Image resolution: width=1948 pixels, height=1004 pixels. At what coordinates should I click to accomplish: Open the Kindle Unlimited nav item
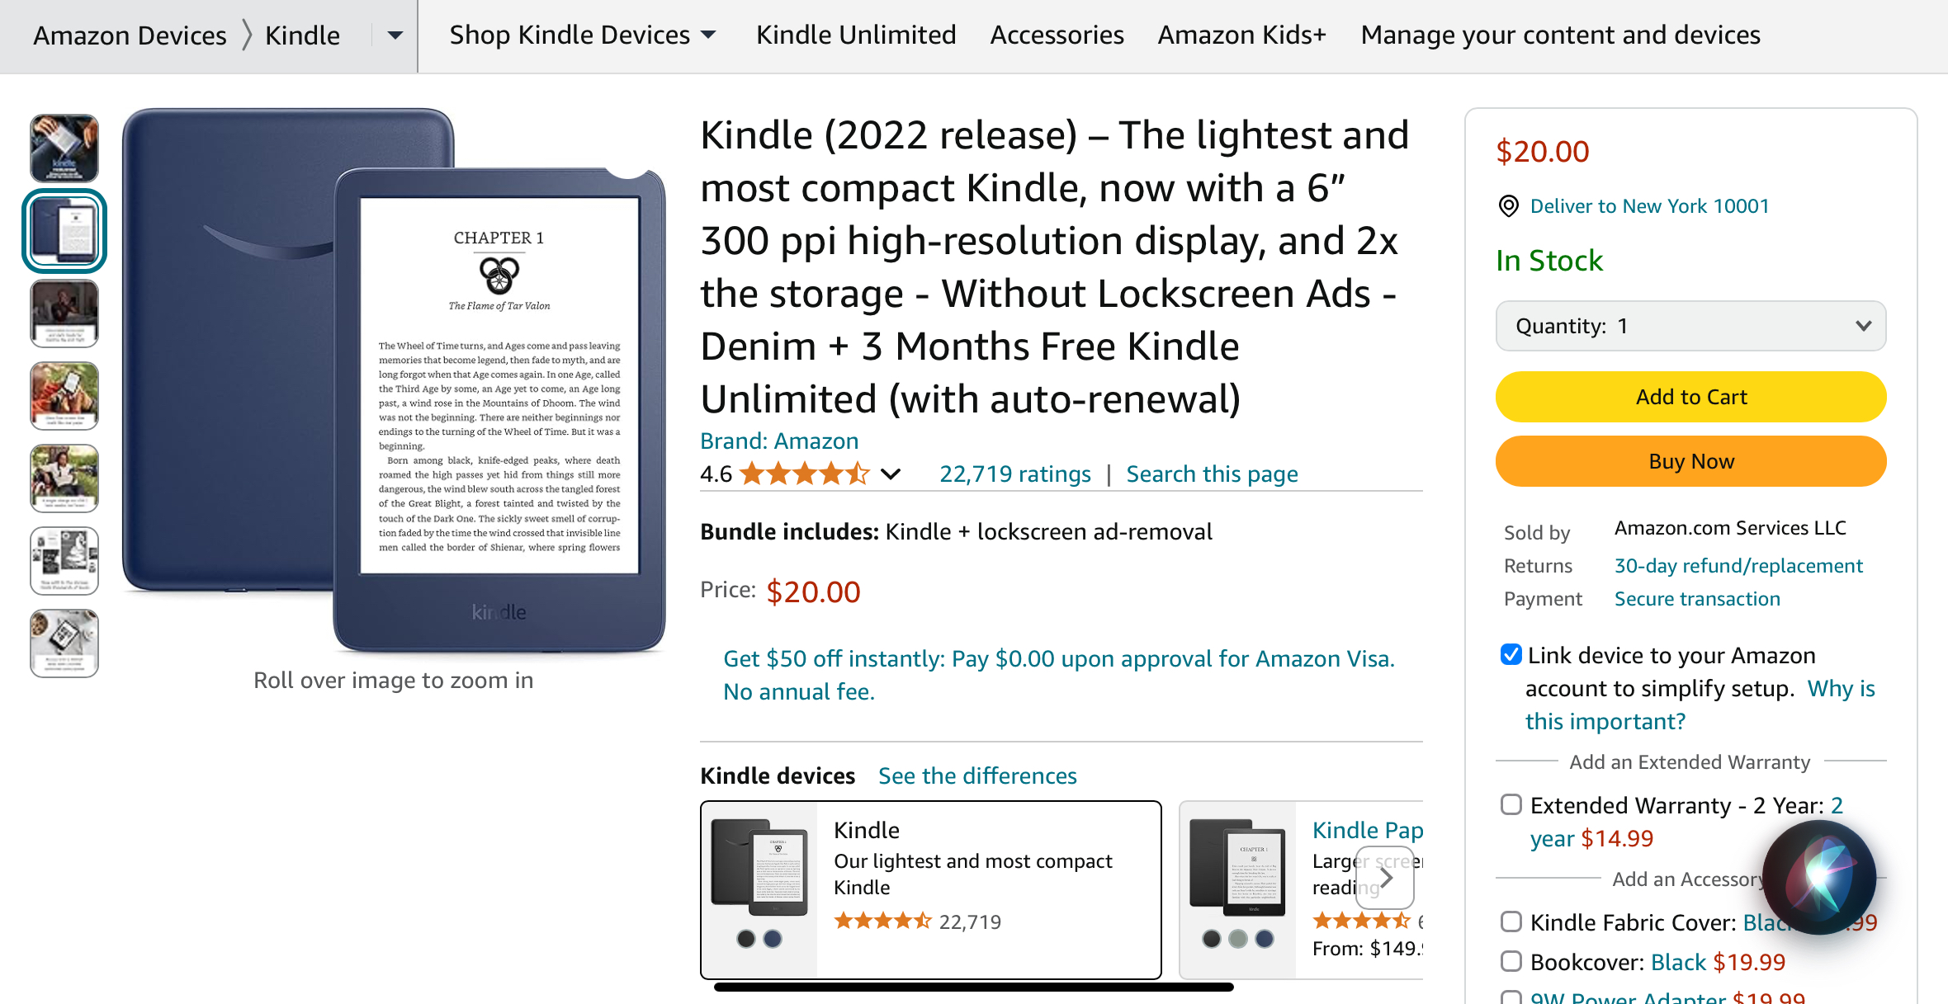856,35
